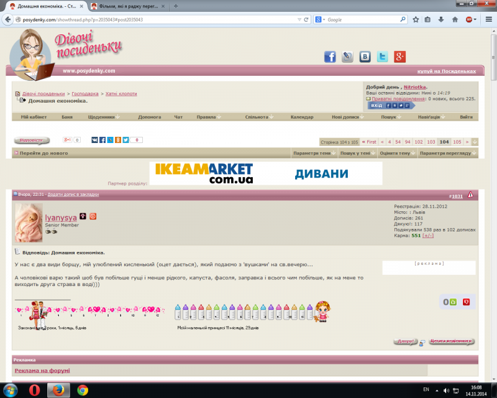Open Windows Start menu
Screen dimensions: 497x398
pos(11,390)
